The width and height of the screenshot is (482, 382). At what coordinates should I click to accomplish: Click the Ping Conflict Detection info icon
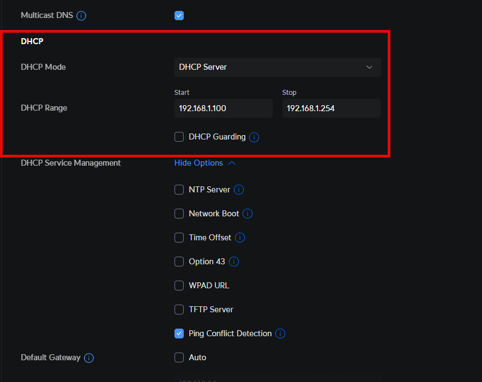click(280, 334)
